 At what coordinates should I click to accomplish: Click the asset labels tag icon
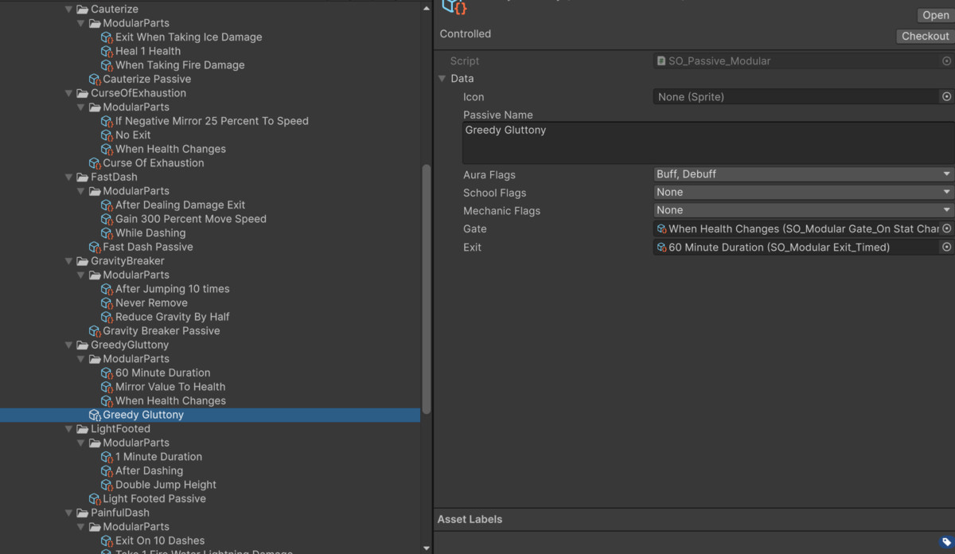(946, 542)
